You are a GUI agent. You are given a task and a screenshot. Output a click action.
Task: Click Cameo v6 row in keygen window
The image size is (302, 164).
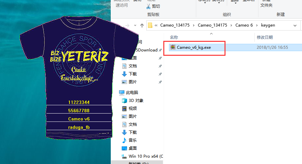(79, 119)
